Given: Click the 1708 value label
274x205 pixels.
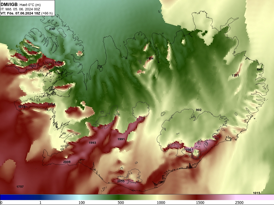Looking at the screenshot, I should tap(52, 104).
